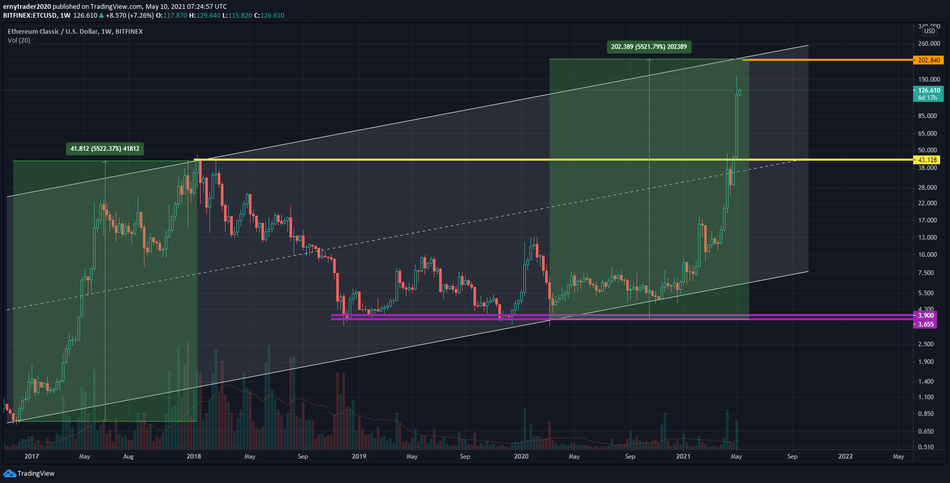Screen dimensions: 950x483
Task: Click the 28.000 price scale value
Action: click(928, 188)
